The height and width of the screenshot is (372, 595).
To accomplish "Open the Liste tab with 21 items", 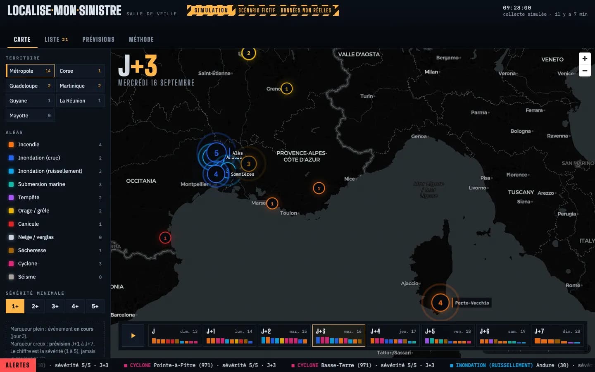I will coord(56,39).
